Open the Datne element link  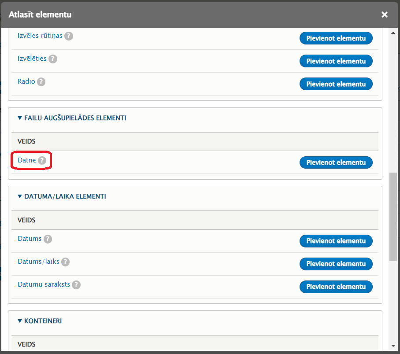(x=27, y=160)
